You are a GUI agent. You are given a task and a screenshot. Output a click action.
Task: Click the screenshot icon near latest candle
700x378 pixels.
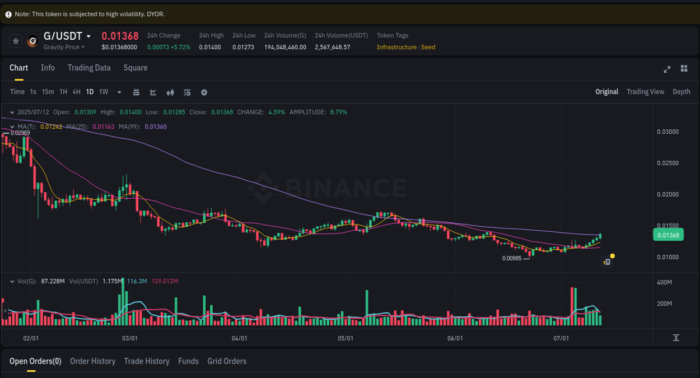606,262
